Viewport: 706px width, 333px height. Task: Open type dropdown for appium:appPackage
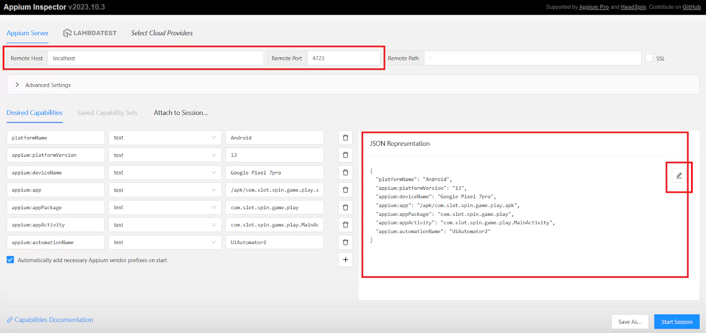pos(165,207)
